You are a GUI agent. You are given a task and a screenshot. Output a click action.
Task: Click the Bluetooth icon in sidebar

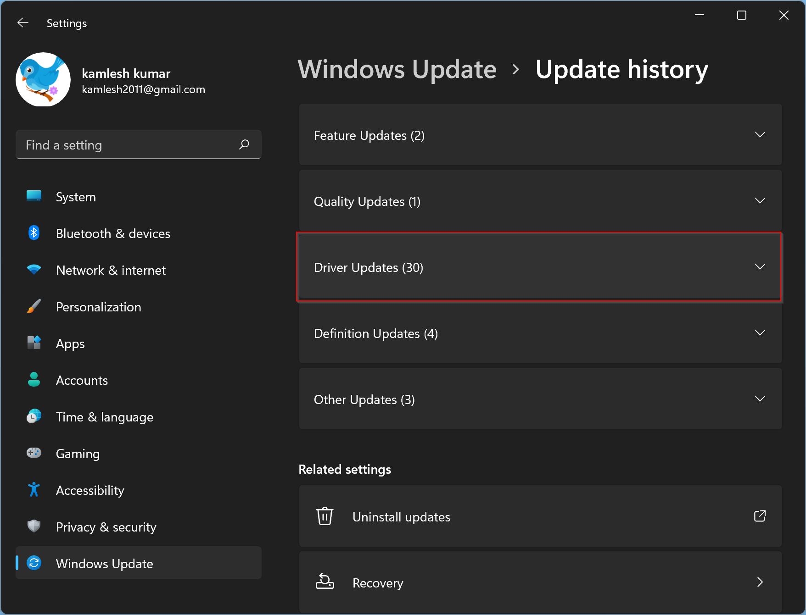pos(34,233)
